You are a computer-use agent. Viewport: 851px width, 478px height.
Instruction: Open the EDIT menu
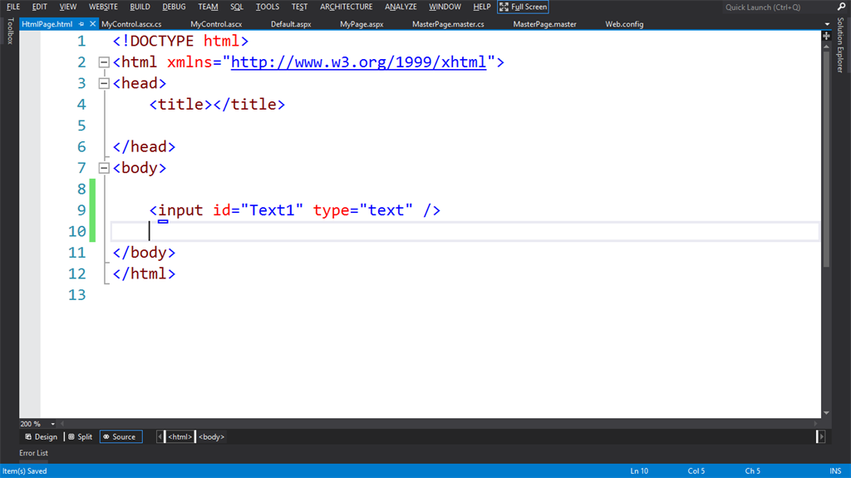click(x=39, y=7)
